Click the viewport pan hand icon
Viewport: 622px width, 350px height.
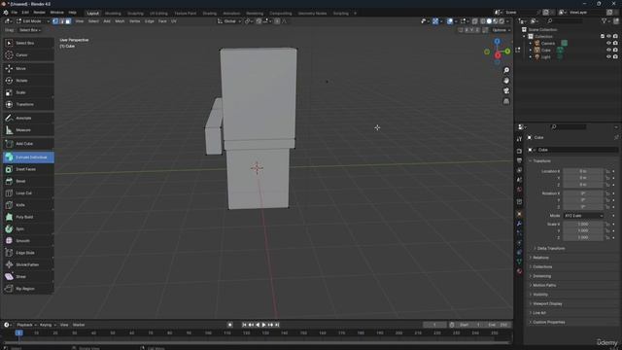pos(506,81)
